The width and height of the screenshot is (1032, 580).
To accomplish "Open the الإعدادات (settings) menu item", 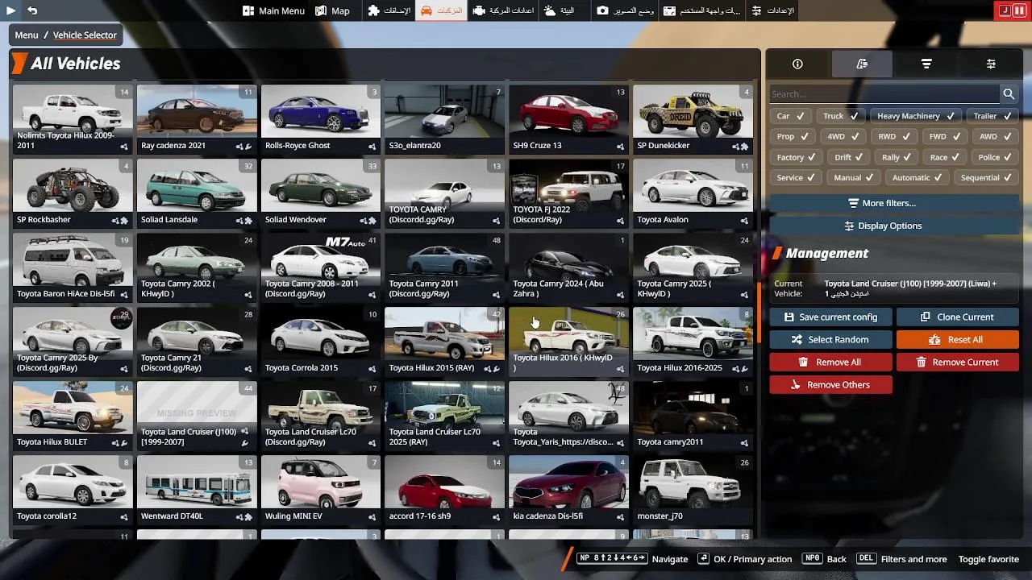I will [772, 10].
